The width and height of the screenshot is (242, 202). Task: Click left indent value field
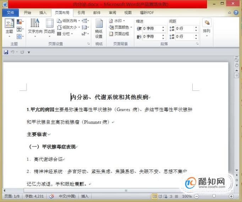152,28
